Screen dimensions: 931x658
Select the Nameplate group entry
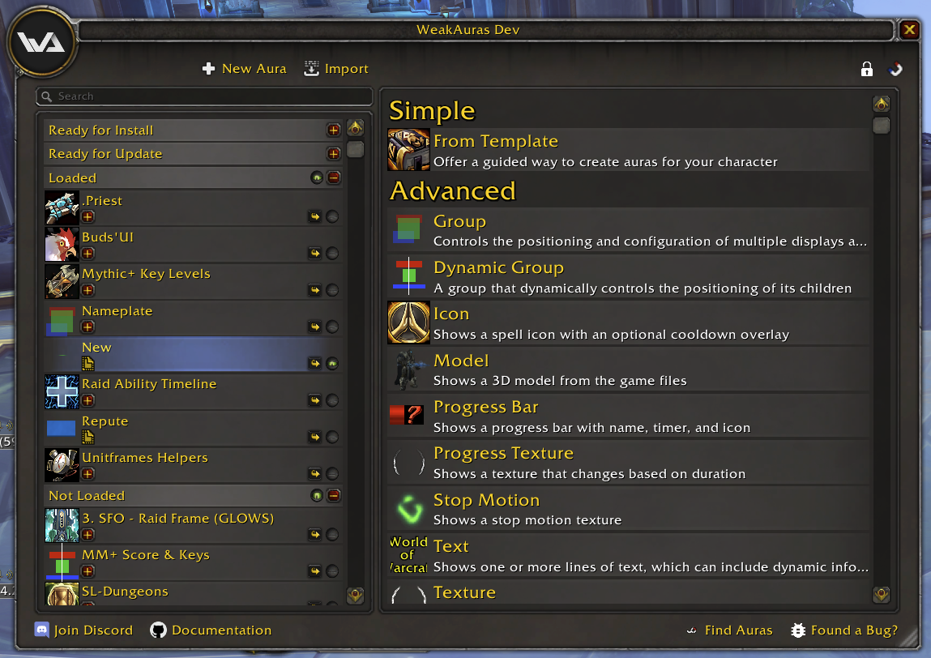pos(193,319)
